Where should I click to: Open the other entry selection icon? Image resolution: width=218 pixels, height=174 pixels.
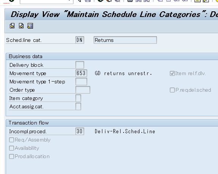(x=30, y=26)
